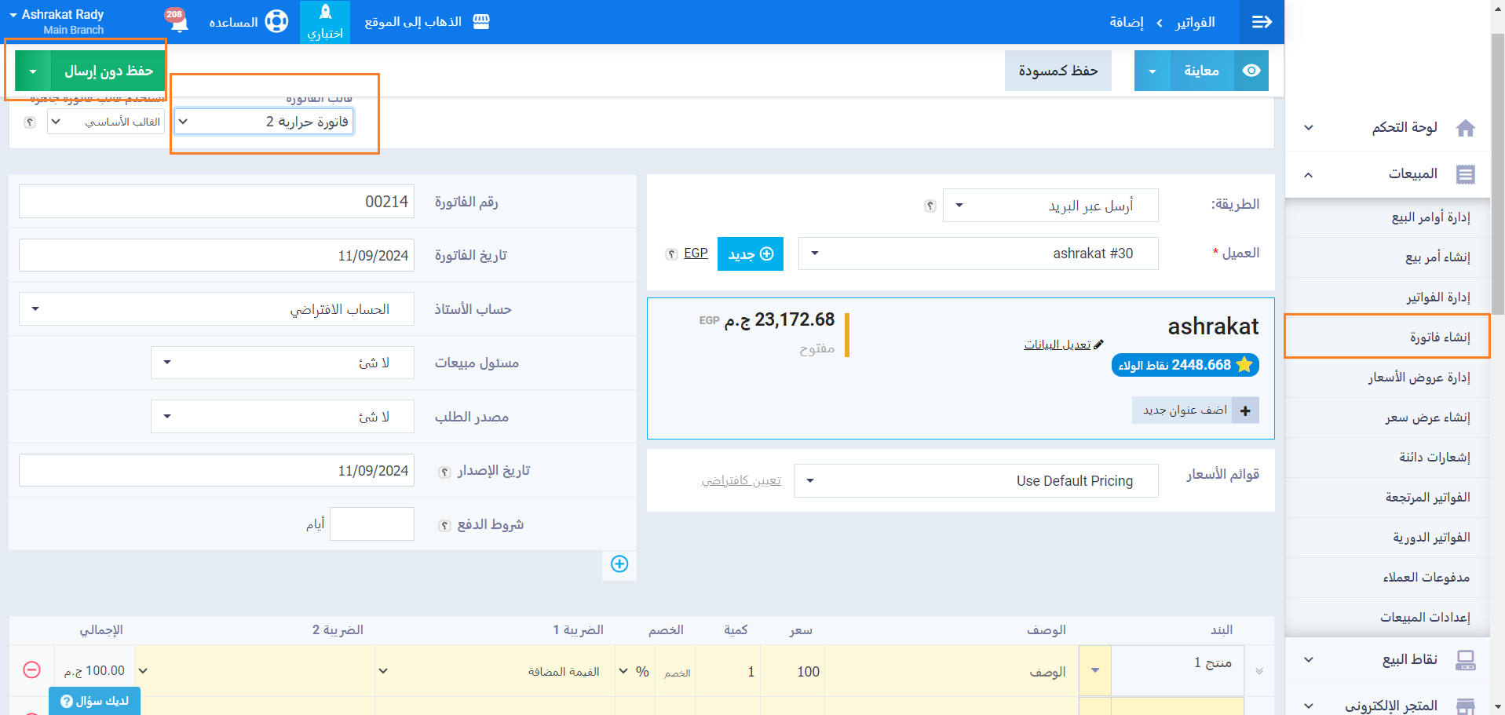The image size is (1505, 715).
Task: Click the eye preview icon
Action: [1251, 71]
